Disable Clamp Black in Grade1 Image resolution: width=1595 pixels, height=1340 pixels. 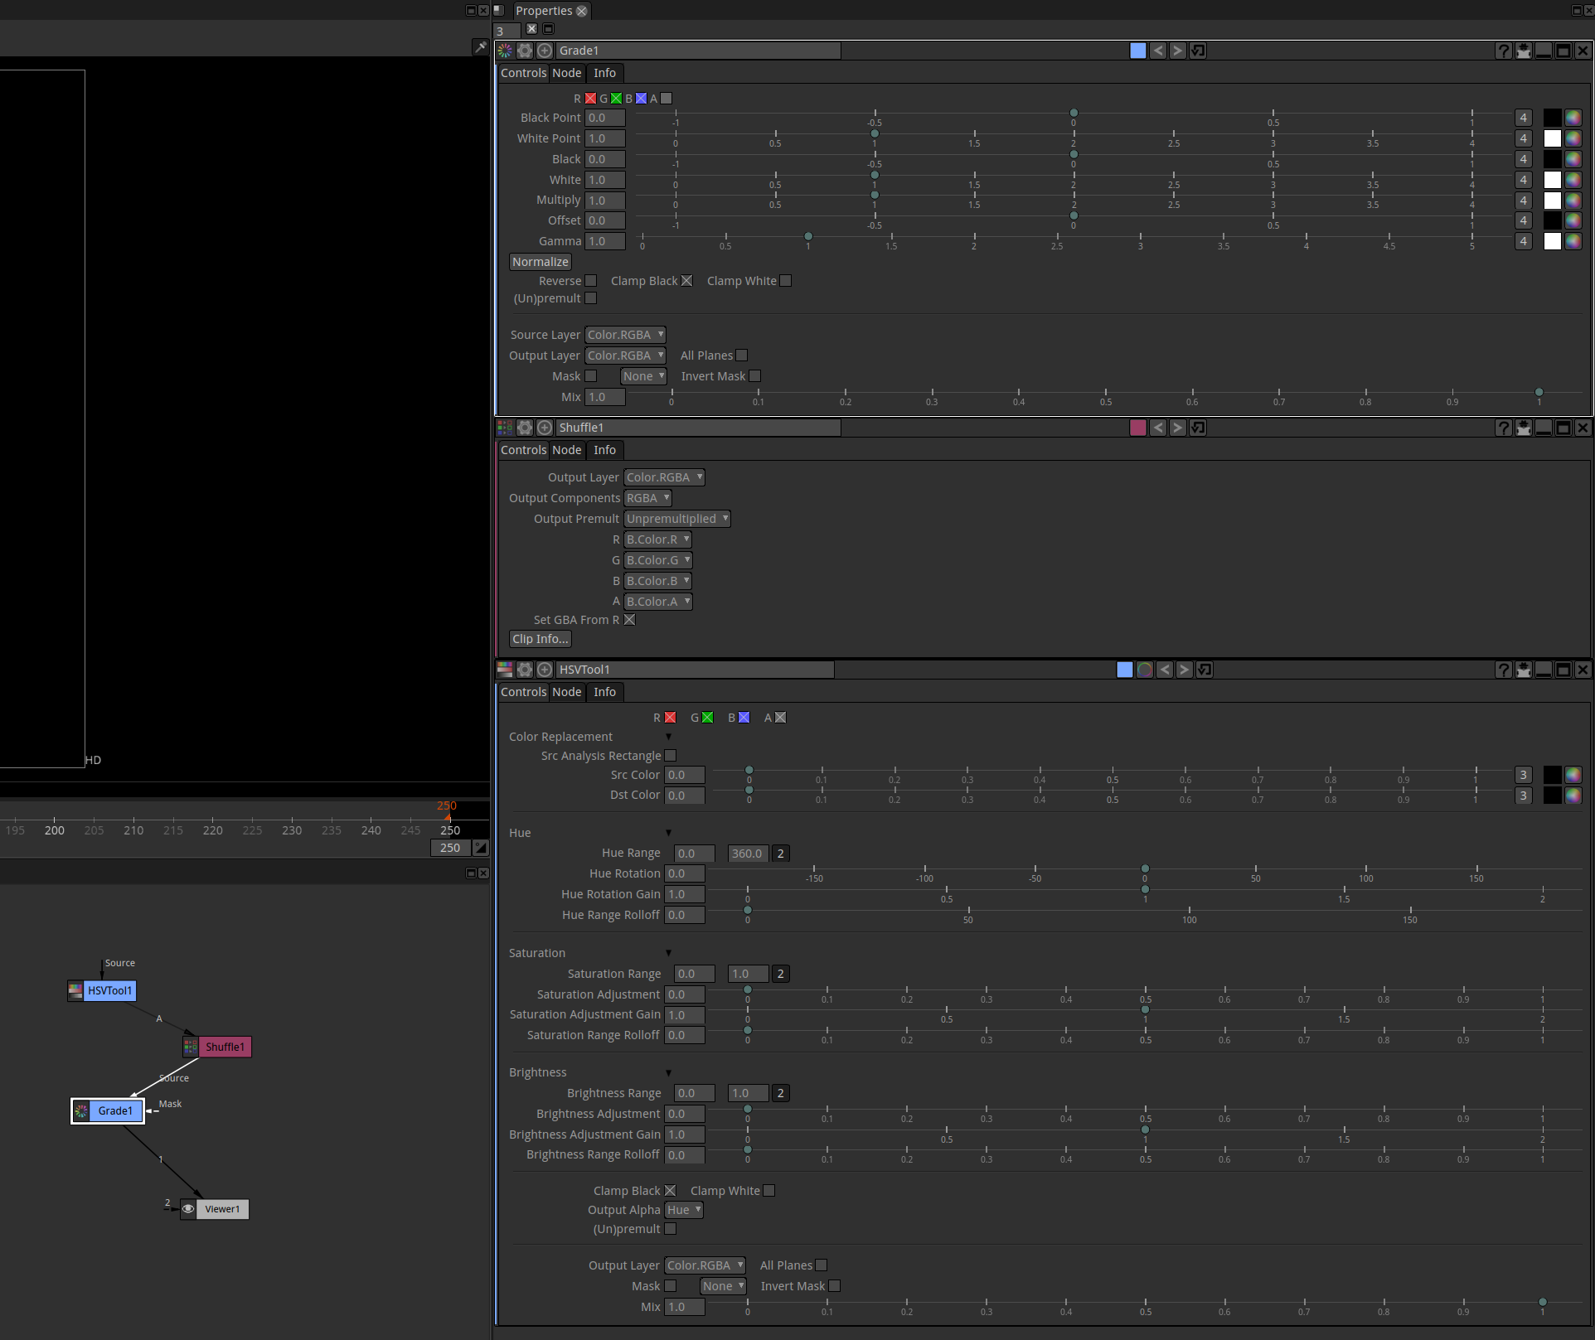coord(686,281)
